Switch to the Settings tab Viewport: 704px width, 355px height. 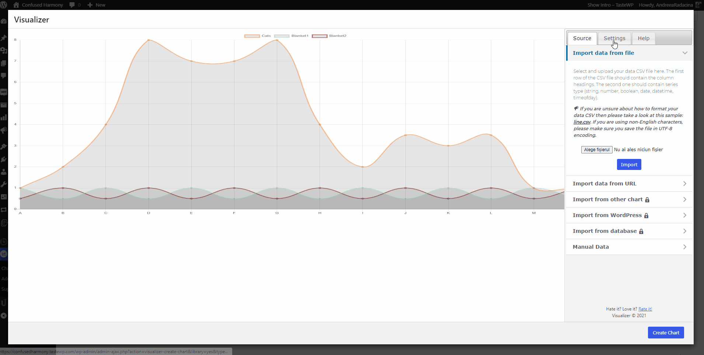click(614, 38)
